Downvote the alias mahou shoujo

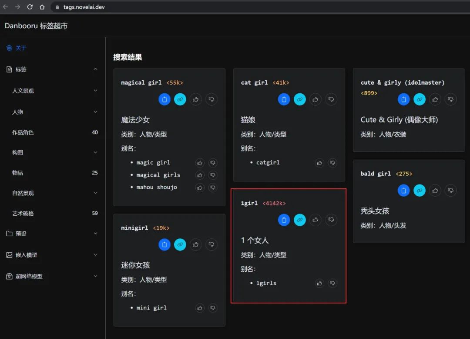(x=213, y=188)
